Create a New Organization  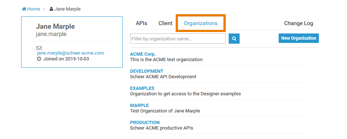pos(298,38)
